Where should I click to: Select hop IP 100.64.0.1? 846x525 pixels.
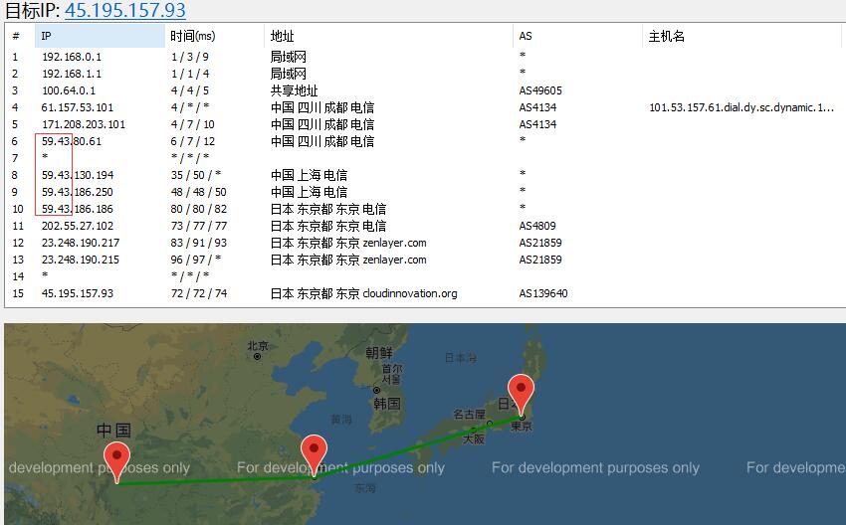point(69,90)
